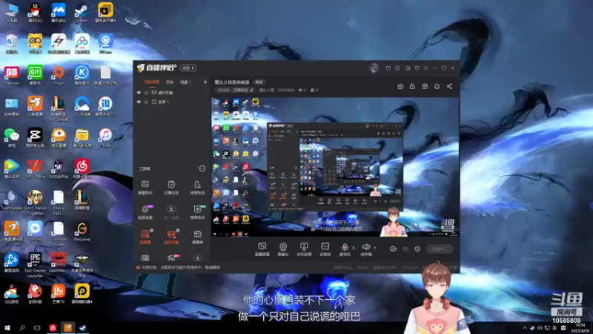Toggle lock on 虚拟形象 source row
This screenshot has height=334, width=593.
146,92
